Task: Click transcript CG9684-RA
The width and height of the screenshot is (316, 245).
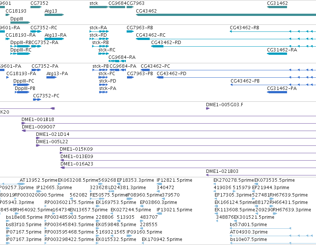Action: (x=117, y=61)
